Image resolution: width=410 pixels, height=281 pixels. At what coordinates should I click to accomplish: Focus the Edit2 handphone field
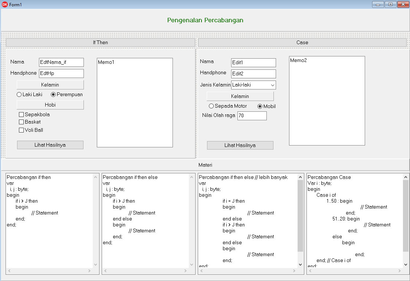pos(254,74)
